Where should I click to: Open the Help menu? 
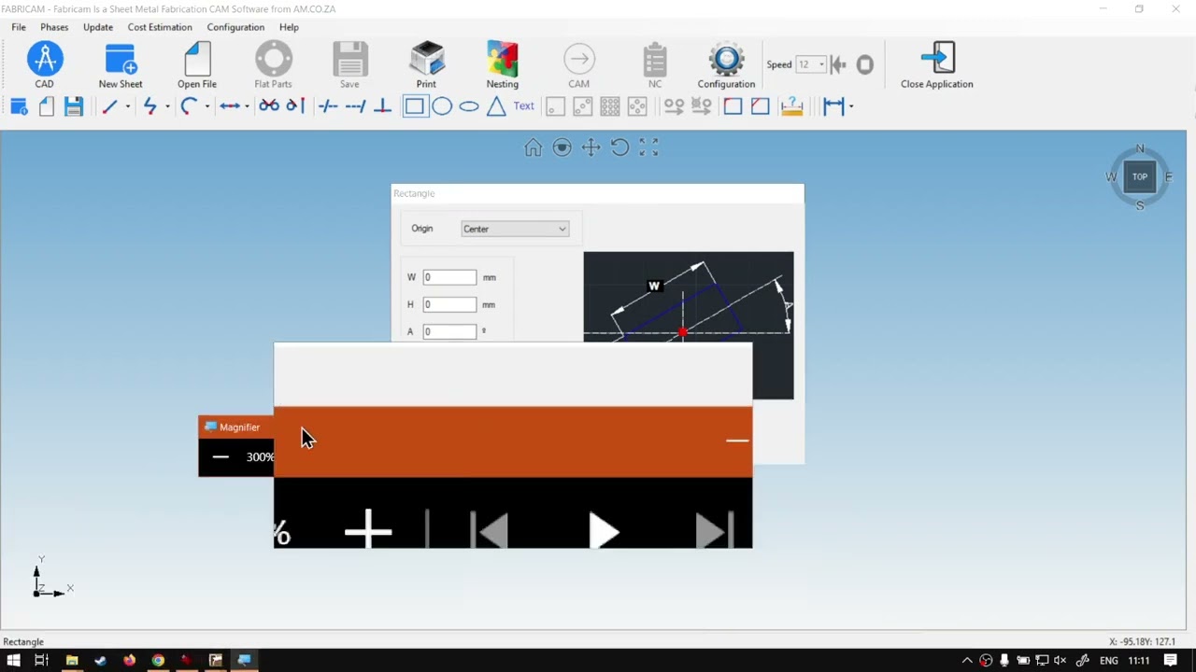coord(289,27)
